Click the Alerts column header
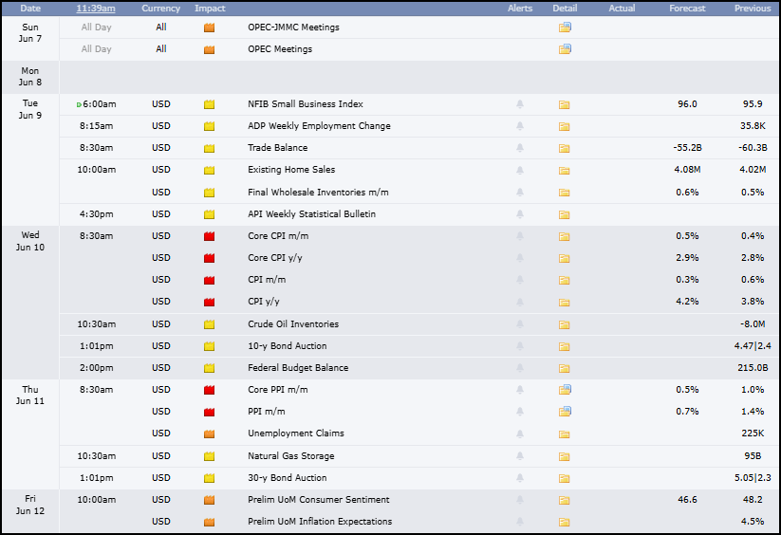 click(520, 9)
